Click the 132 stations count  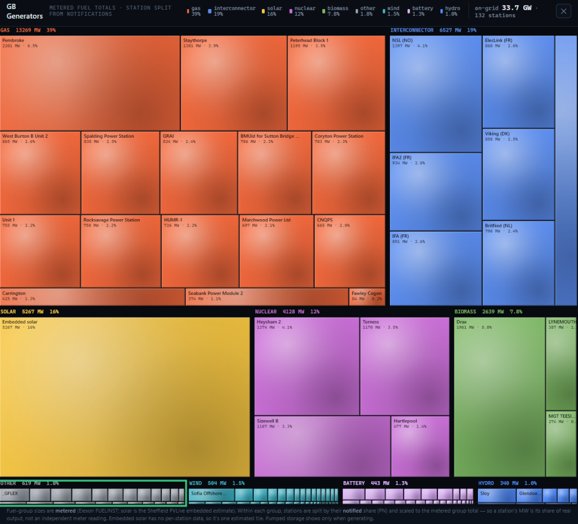(494, 15)
